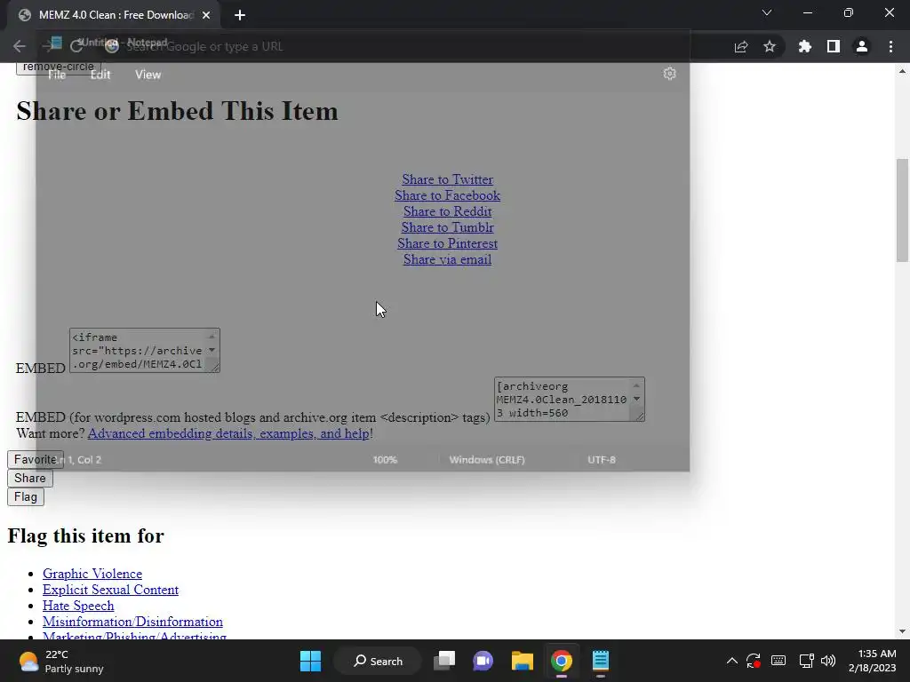Open a new Chrome tab
The image size is (910, 682).
pyautogui.click(x=240, y=15)
